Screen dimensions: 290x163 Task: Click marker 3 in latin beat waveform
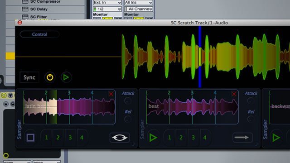[x=69, y=93]
